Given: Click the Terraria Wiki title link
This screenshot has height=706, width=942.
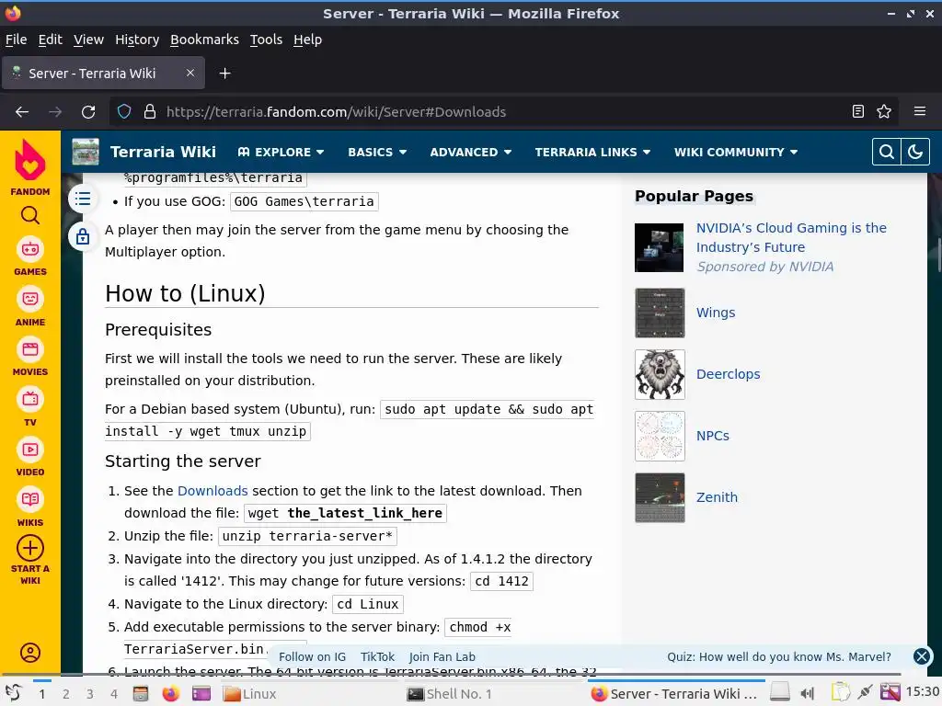Looking at the screenshot, I should pos(163,152).
